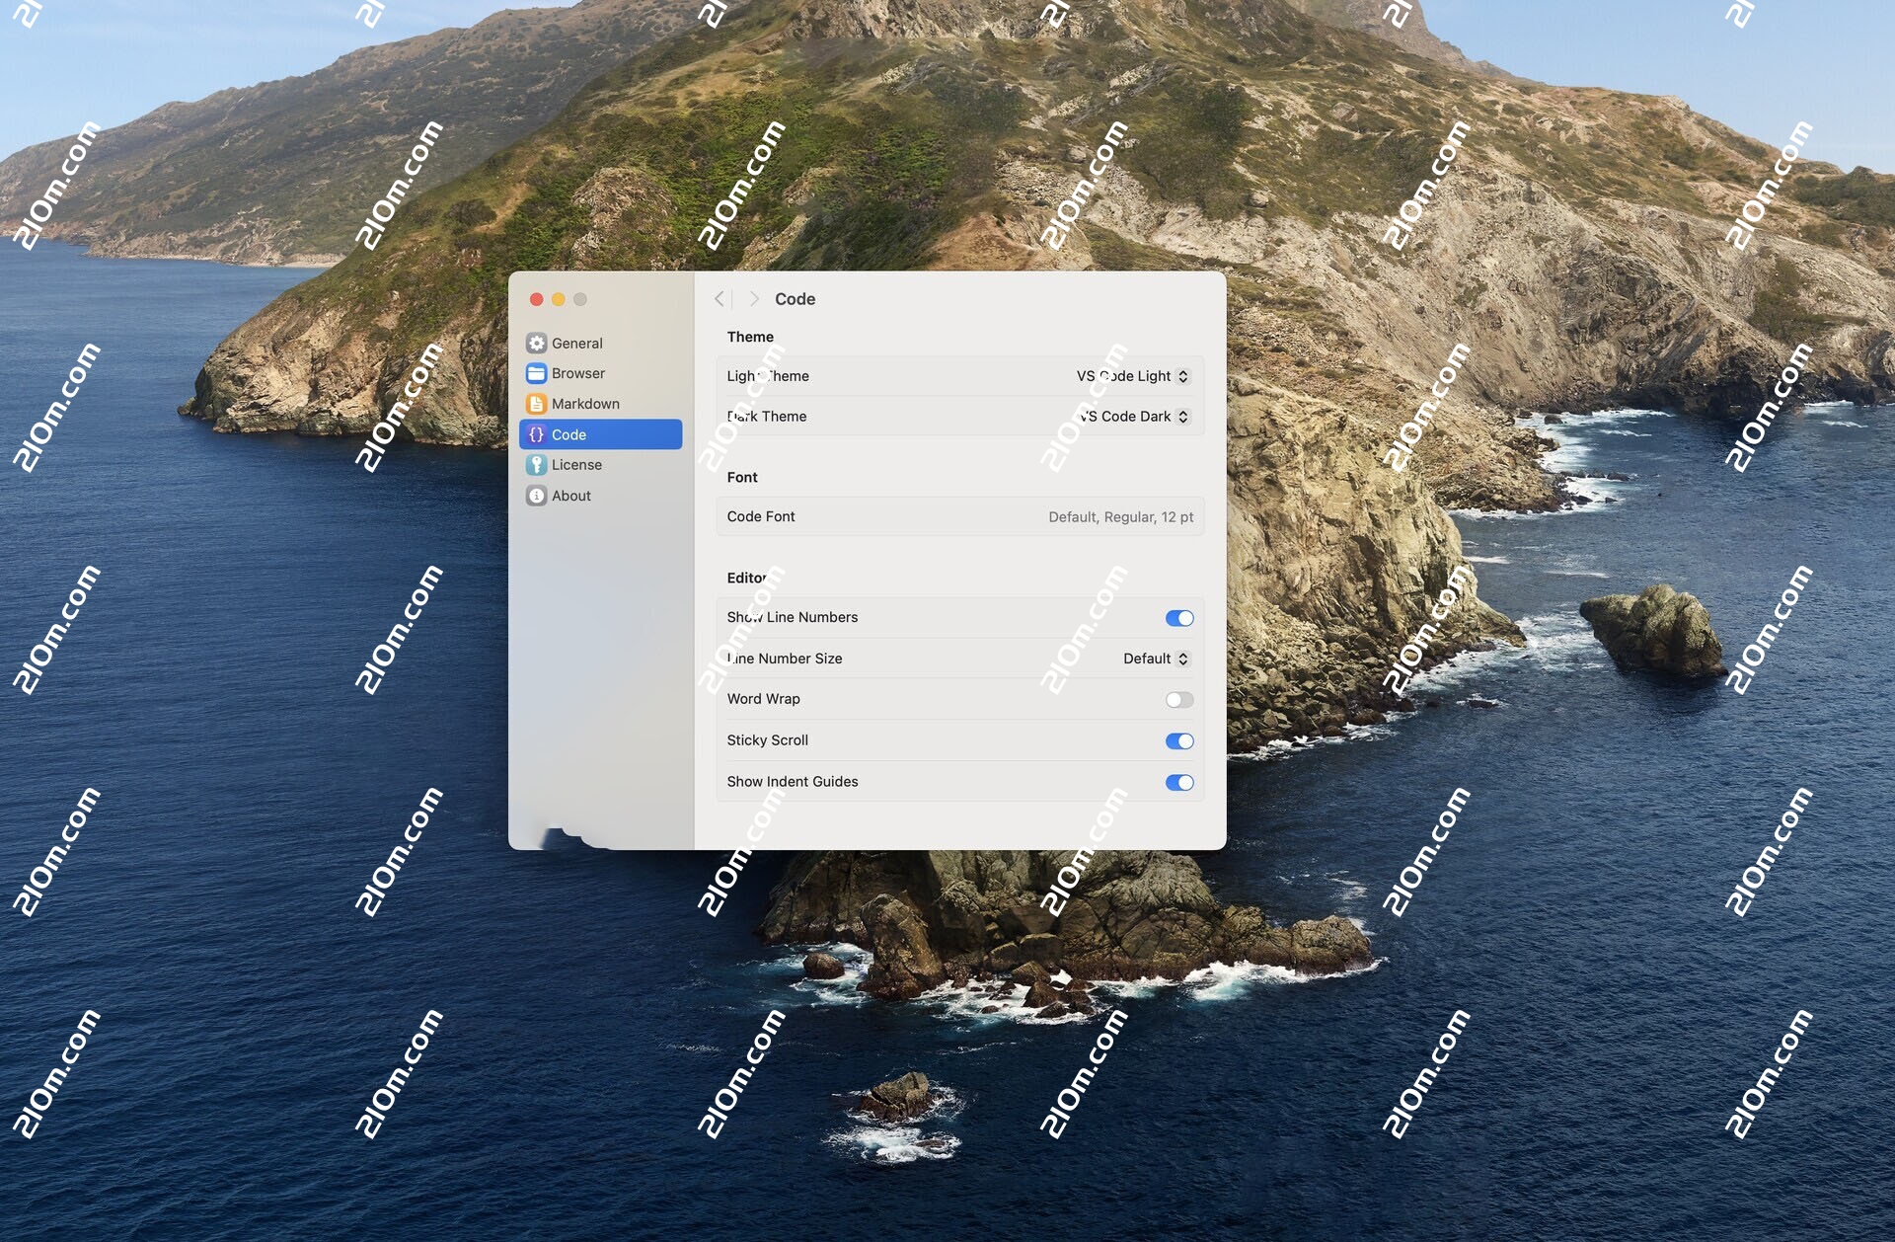Click the Show Indent Guides label
The image size is (1895, 1242).
click(793, 782)
